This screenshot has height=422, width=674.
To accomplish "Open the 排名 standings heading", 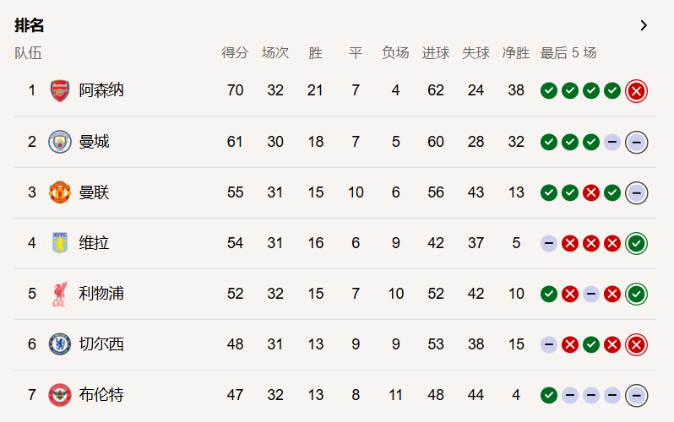I will click(30, 25).
